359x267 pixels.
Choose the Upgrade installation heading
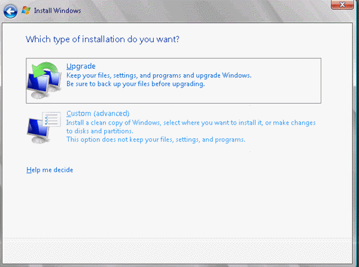click(81, 66)
